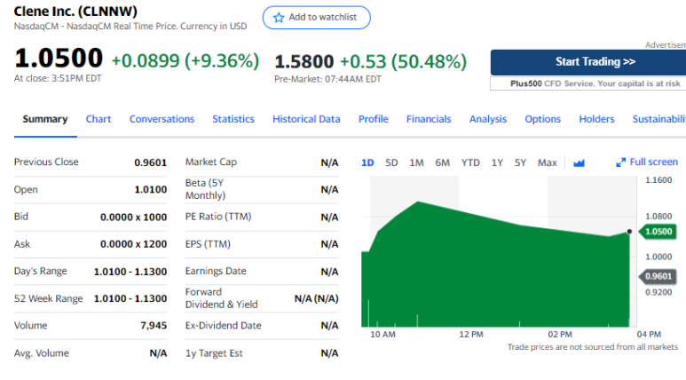Click the Market Cap label
The width and height of the screenshot is (686, 380).
point(211,162)
